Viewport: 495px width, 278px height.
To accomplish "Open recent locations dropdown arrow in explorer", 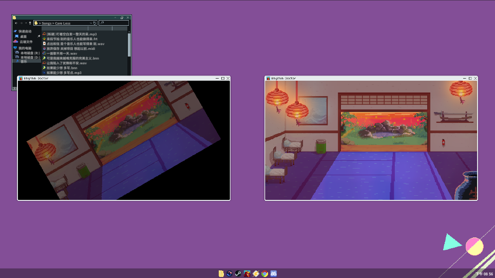I will point(26,23).
